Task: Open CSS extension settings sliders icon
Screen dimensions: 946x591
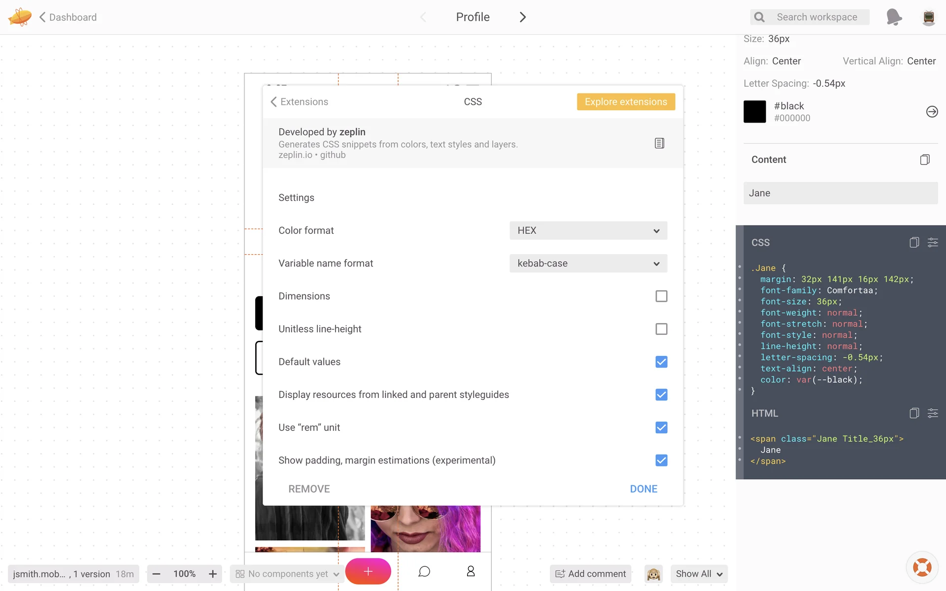Action: pos(933,242)
